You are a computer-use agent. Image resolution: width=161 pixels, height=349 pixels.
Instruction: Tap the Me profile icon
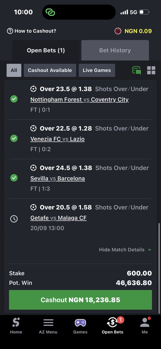tap(145, 322)
